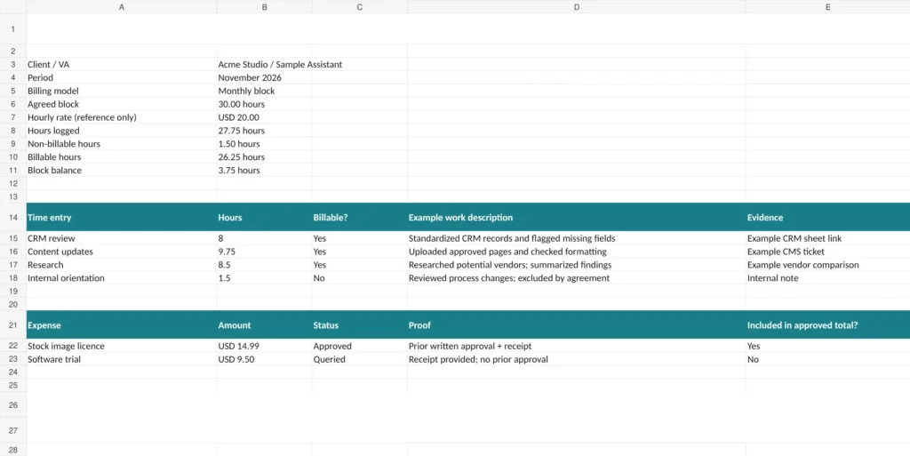The width and height of the screenshot is (910, 456).
Task: Click 'Included in approved total?' header
Action: click(827, 325)
